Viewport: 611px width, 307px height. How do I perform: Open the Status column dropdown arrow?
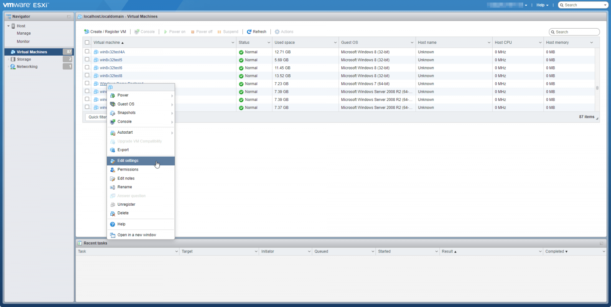(269, 43)
